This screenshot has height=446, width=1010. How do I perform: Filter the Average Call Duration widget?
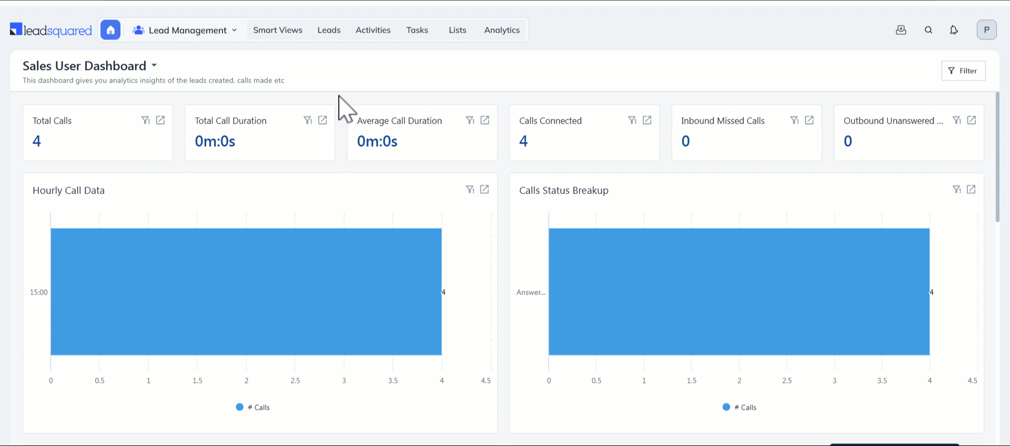(470, 120)
